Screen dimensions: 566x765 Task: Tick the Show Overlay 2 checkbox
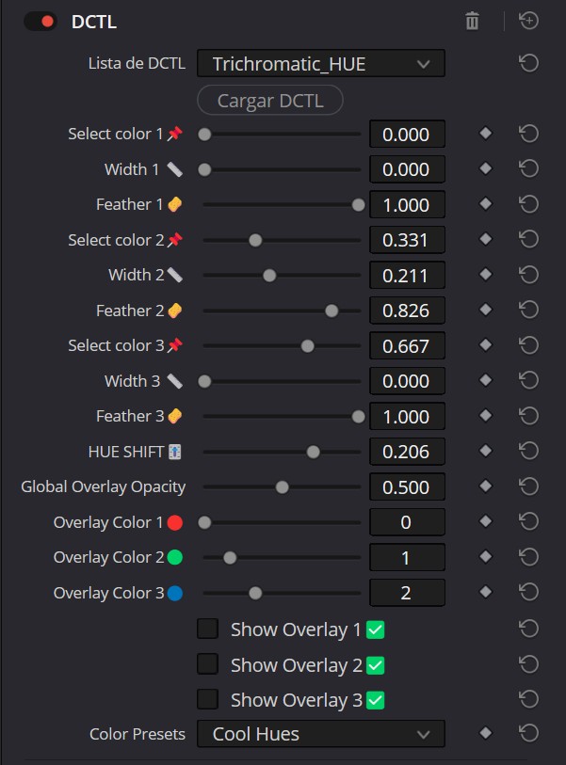207,664
